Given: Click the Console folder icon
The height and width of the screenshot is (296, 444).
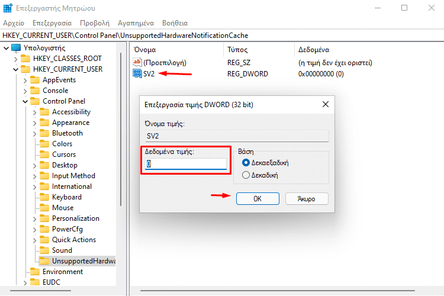Looking at the screenshot, I should [x=35, y=91].
